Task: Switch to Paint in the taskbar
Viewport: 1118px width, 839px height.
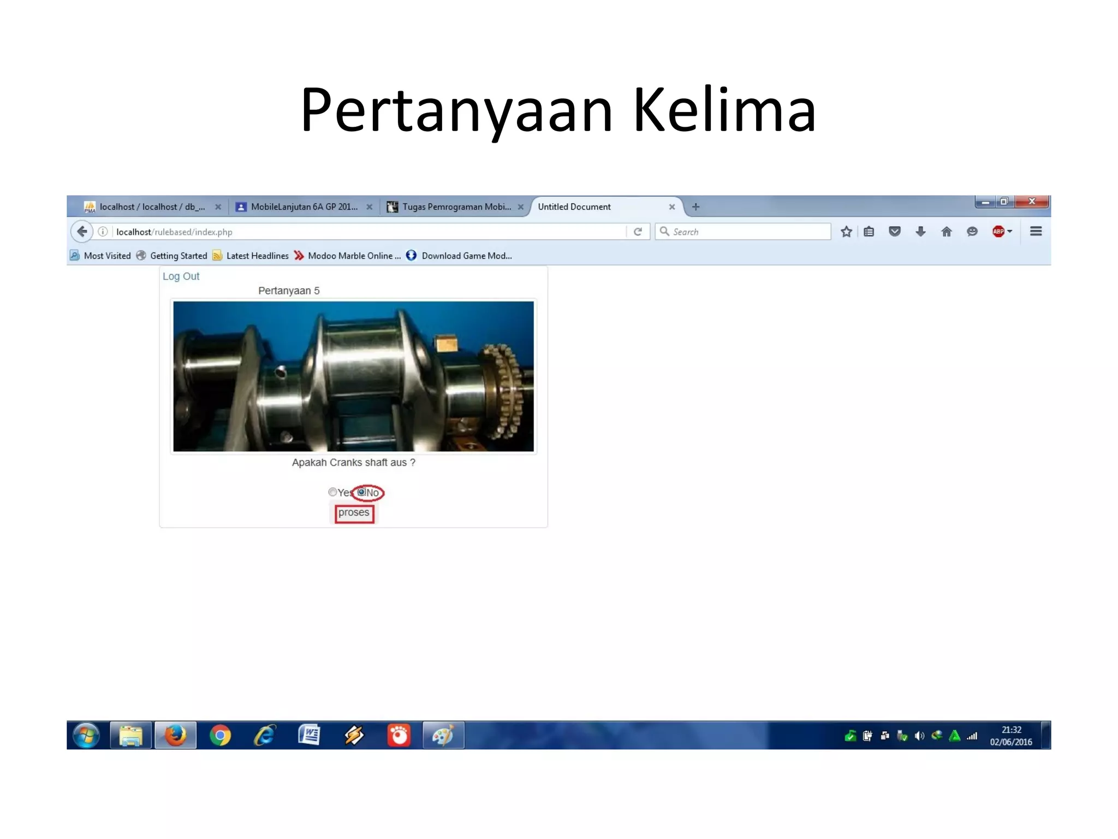Action: tap(443, 735)
